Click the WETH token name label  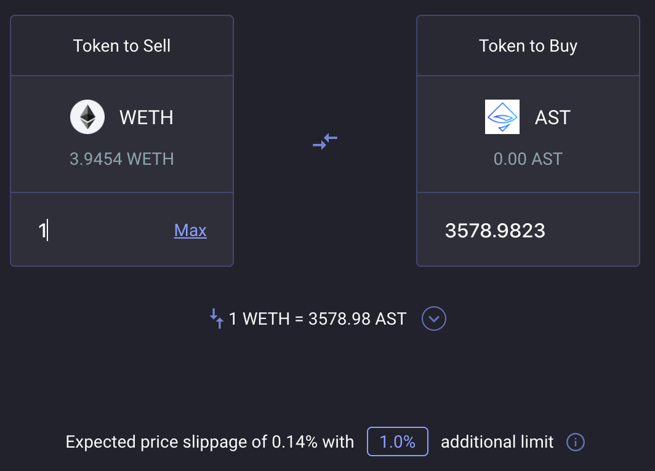tap(147, 117)
